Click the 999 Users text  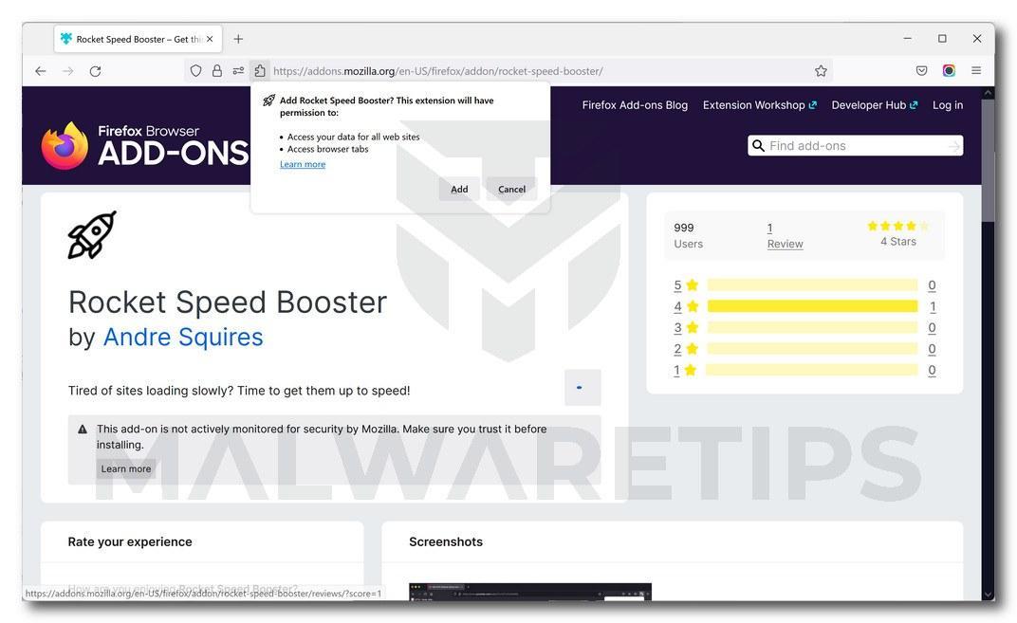tap(688, 236)
